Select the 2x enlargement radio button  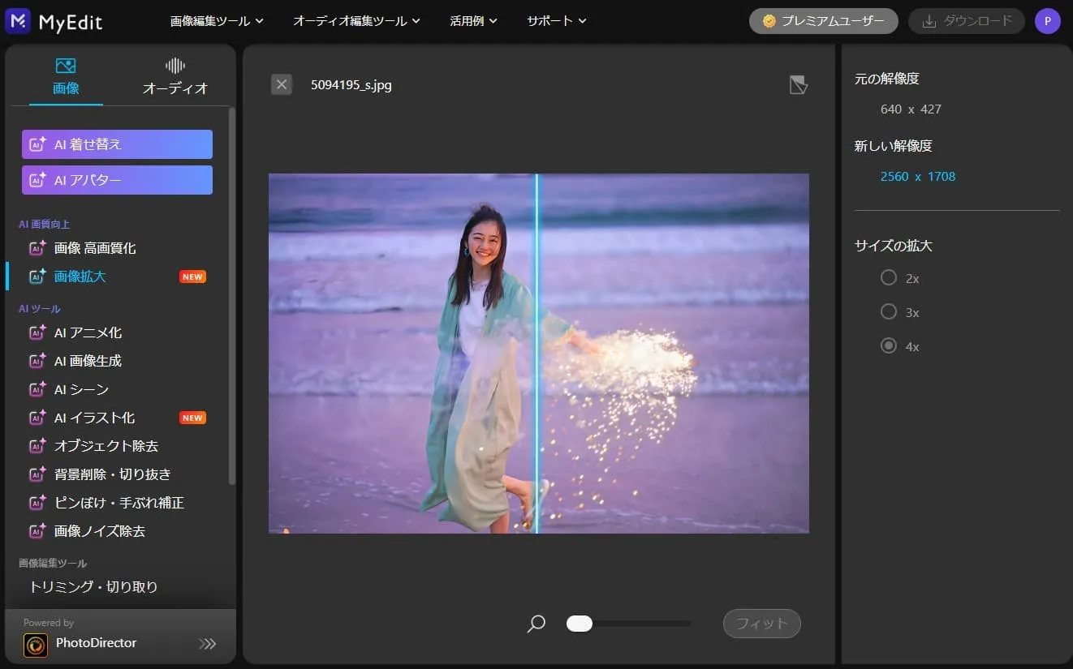889,278
